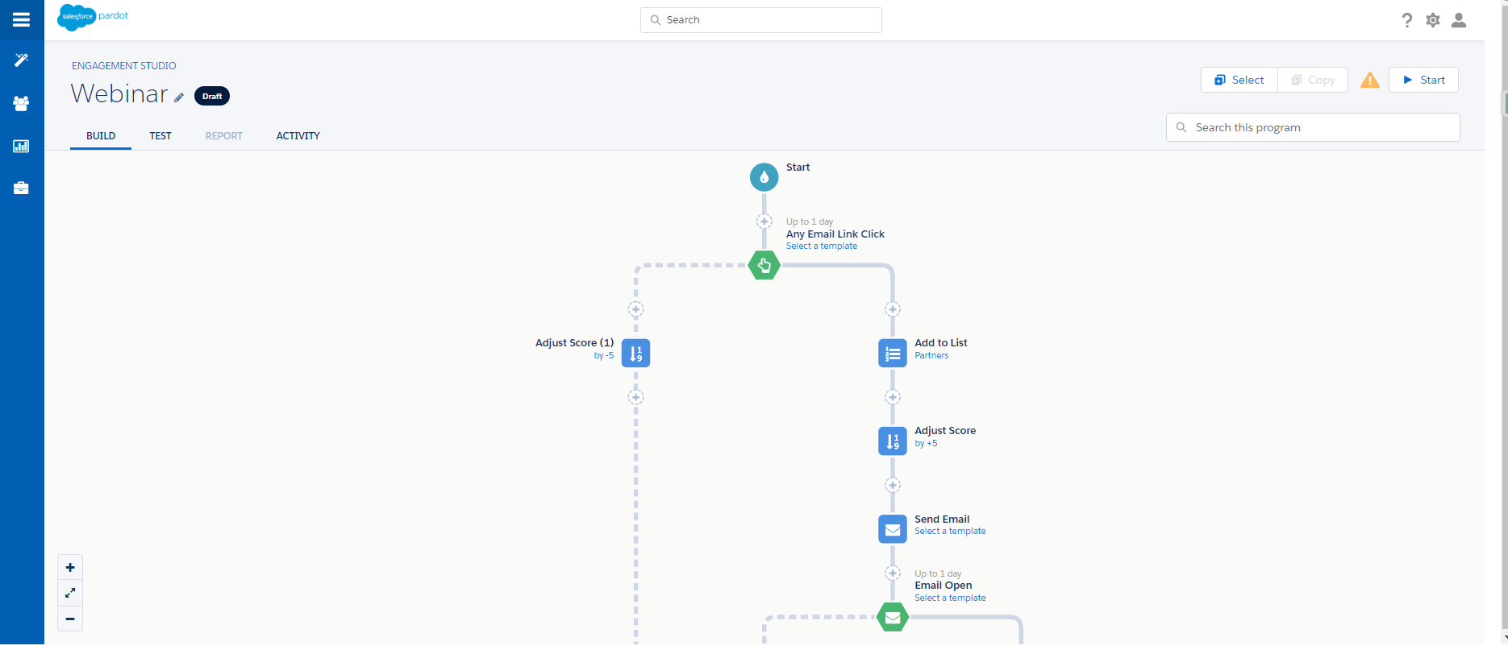
Task: Open the Admin briefcase sidebar icon
Action: [22, 188]
